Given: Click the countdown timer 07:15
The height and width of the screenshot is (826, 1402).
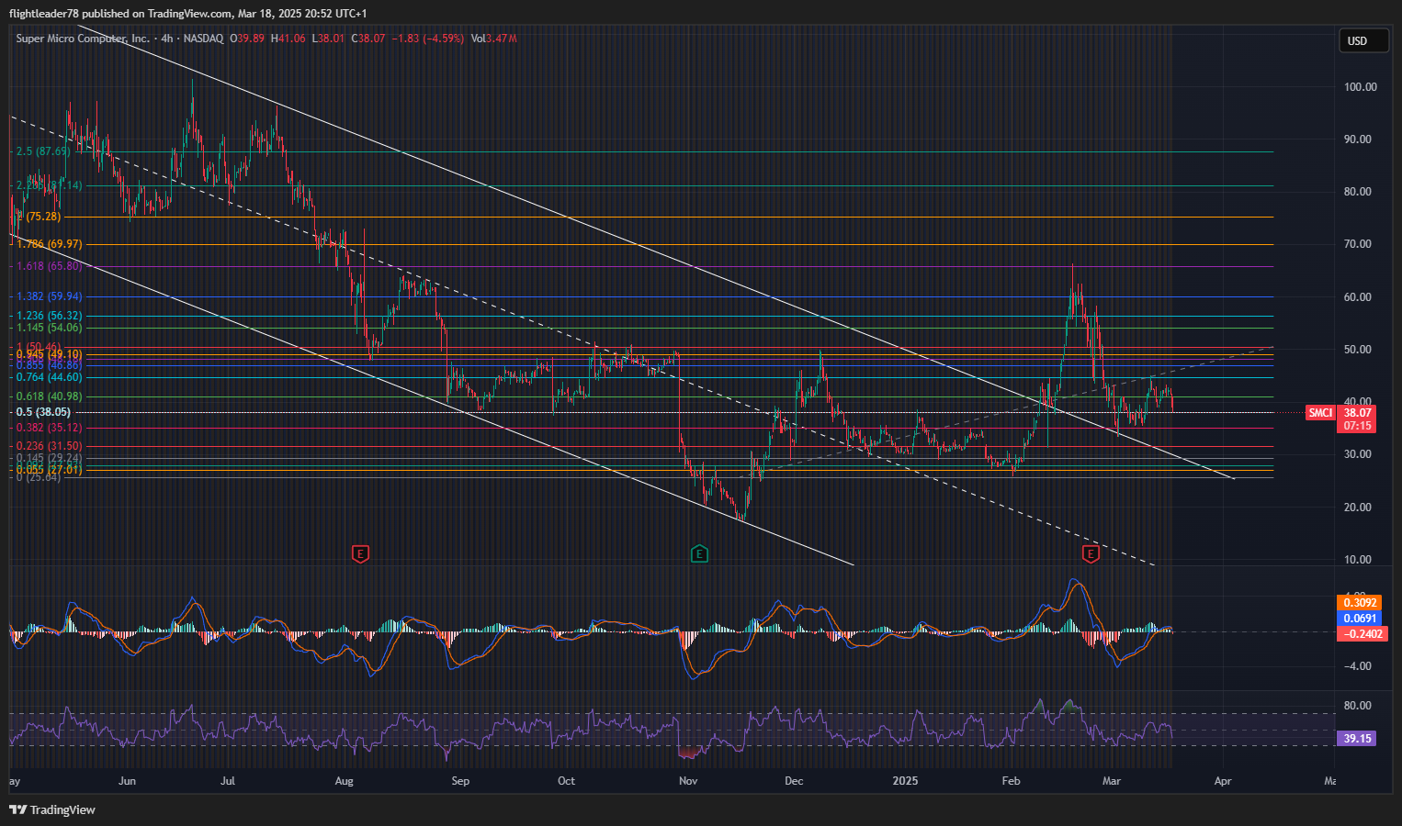Looking at the screenshot, I should 1358,426.
